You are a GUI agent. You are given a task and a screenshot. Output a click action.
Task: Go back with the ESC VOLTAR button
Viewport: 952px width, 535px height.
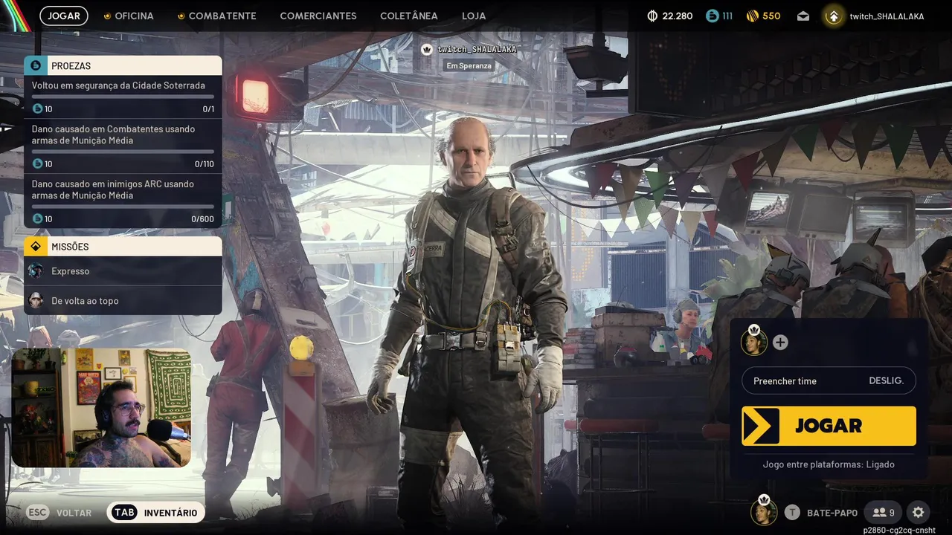pos(59,513)
